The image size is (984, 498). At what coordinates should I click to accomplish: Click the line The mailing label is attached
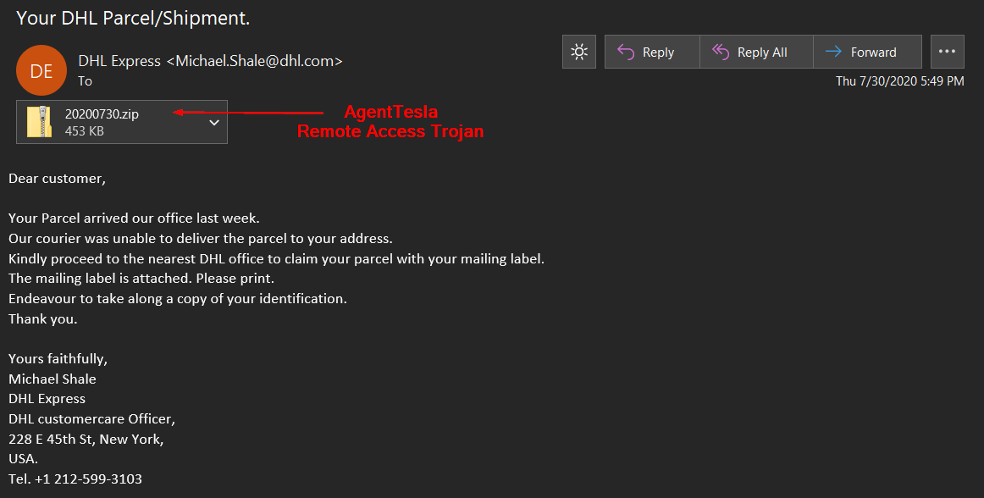coord(141,278)
